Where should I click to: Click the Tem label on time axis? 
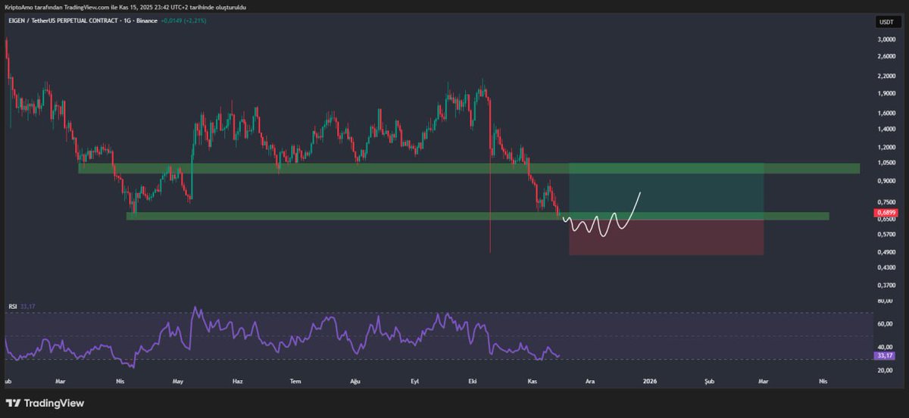click(x=295, y=383)
